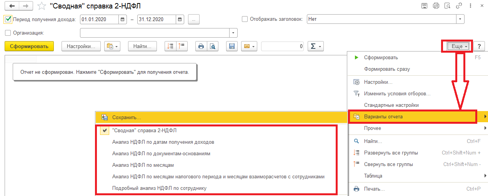The width and height of the screenshot is (488, 196).
Task: Select Анализ НДФЛ по месяцам variant
Action: [221, 165]
